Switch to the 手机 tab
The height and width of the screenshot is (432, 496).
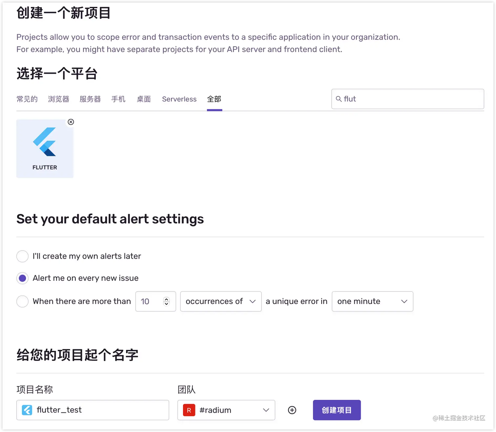(118, 99)
